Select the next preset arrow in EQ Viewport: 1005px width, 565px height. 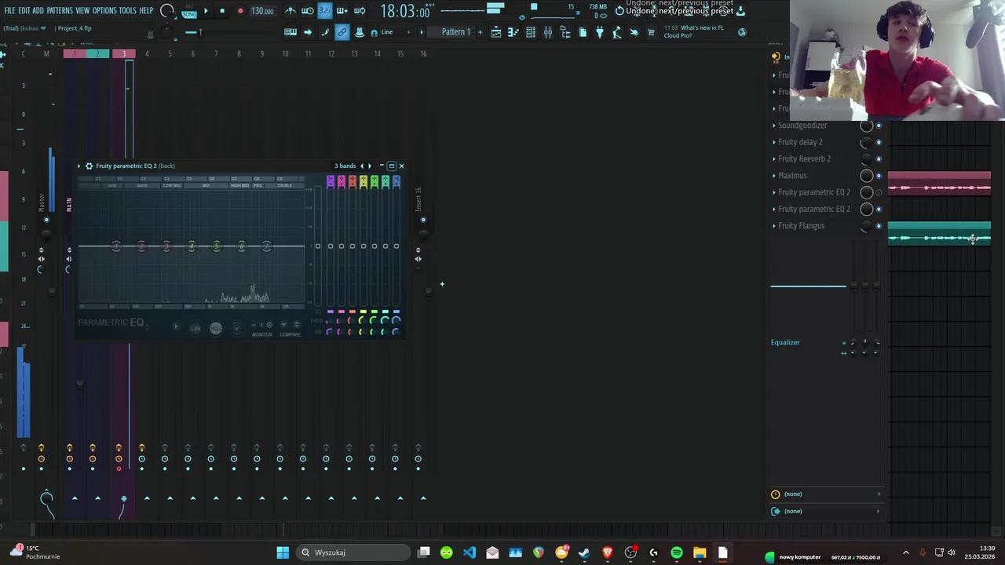(x=370, y=166)
